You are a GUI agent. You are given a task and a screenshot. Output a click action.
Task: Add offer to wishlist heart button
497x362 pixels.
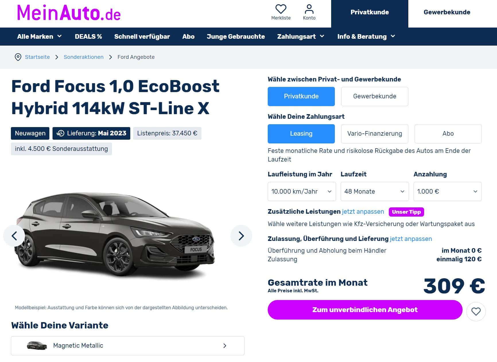click(x=476, y=311)
